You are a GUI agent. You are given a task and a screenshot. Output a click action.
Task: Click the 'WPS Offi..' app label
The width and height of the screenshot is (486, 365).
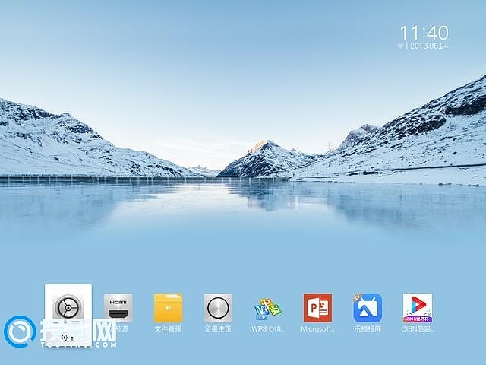[x=268, y=329]
